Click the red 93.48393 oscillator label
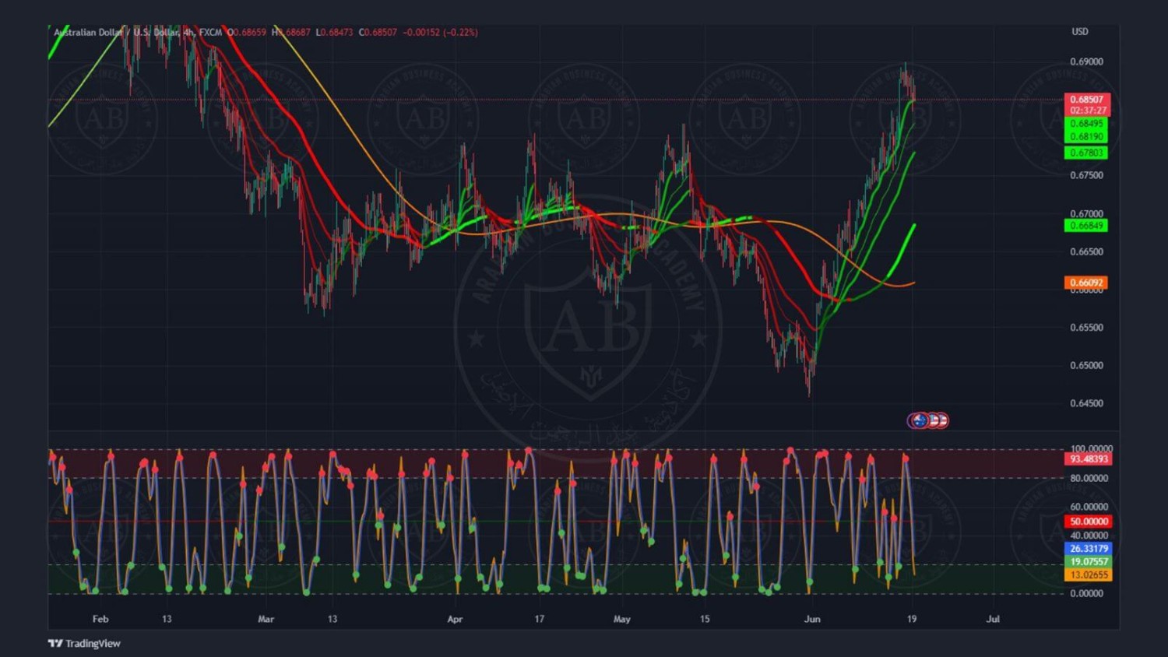This screenshot has width=1168, height=657. [1088, 459]
